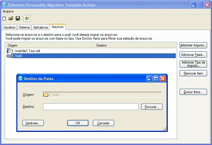The height and width of the screenshot is (145, 212).
Task: Click Excluir Itens button
Action: point(193,92)
